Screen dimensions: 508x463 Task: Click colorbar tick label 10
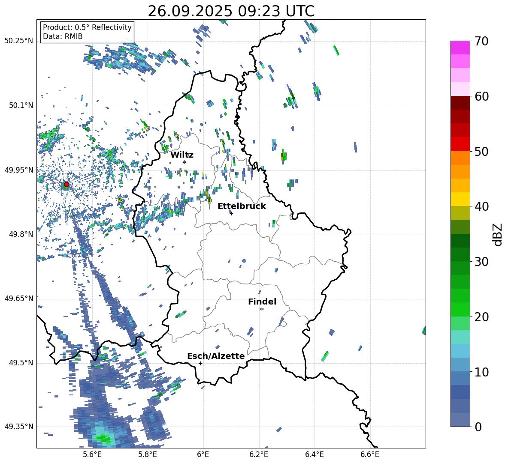pyautogui.click(x=481, y=372)
